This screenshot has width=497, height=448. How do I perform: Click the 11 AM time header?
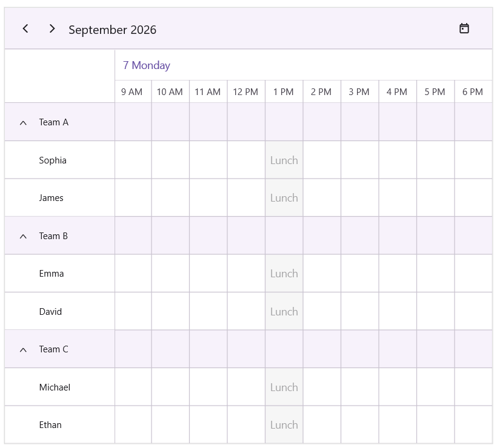208,91
